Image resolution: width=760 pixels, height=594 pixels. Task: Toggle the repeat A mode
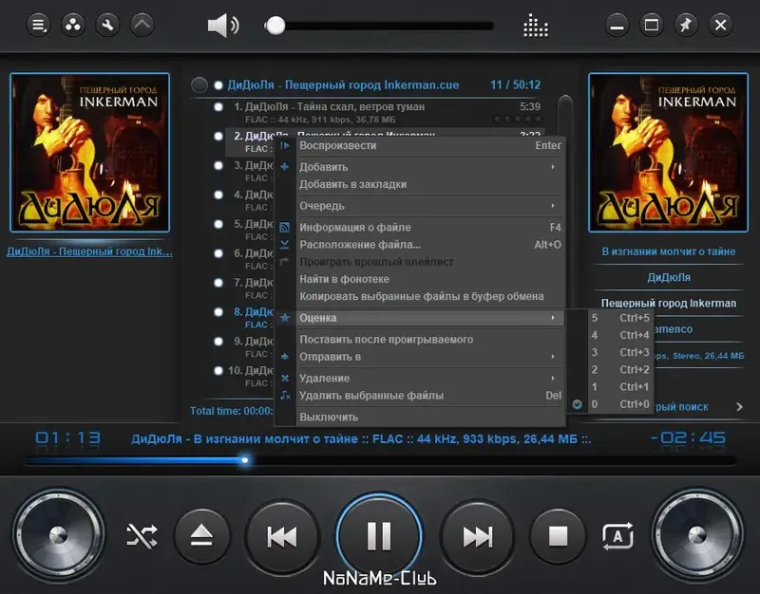tap(617, 536)
